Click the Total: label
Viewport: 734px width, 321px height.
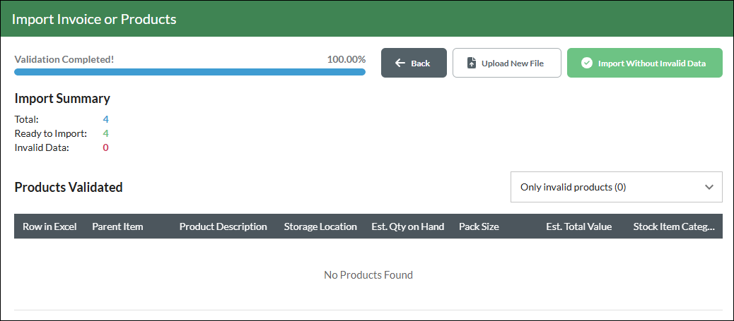point(27,120)
